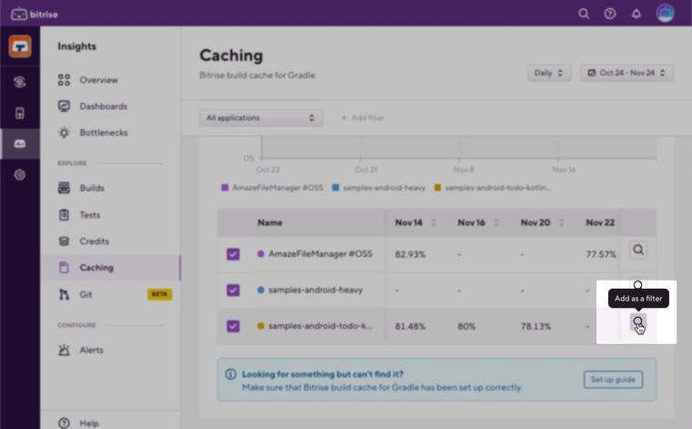
Task: Click the Bitrise logo
Action: (x=35, y=15)
